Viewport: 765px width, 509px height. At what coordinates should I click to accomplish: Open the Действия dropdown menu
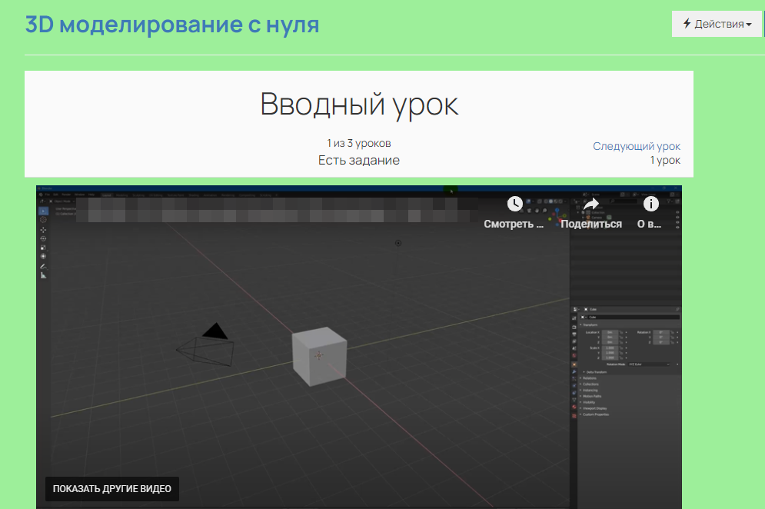pyautogui.click(x=717, y=23)
